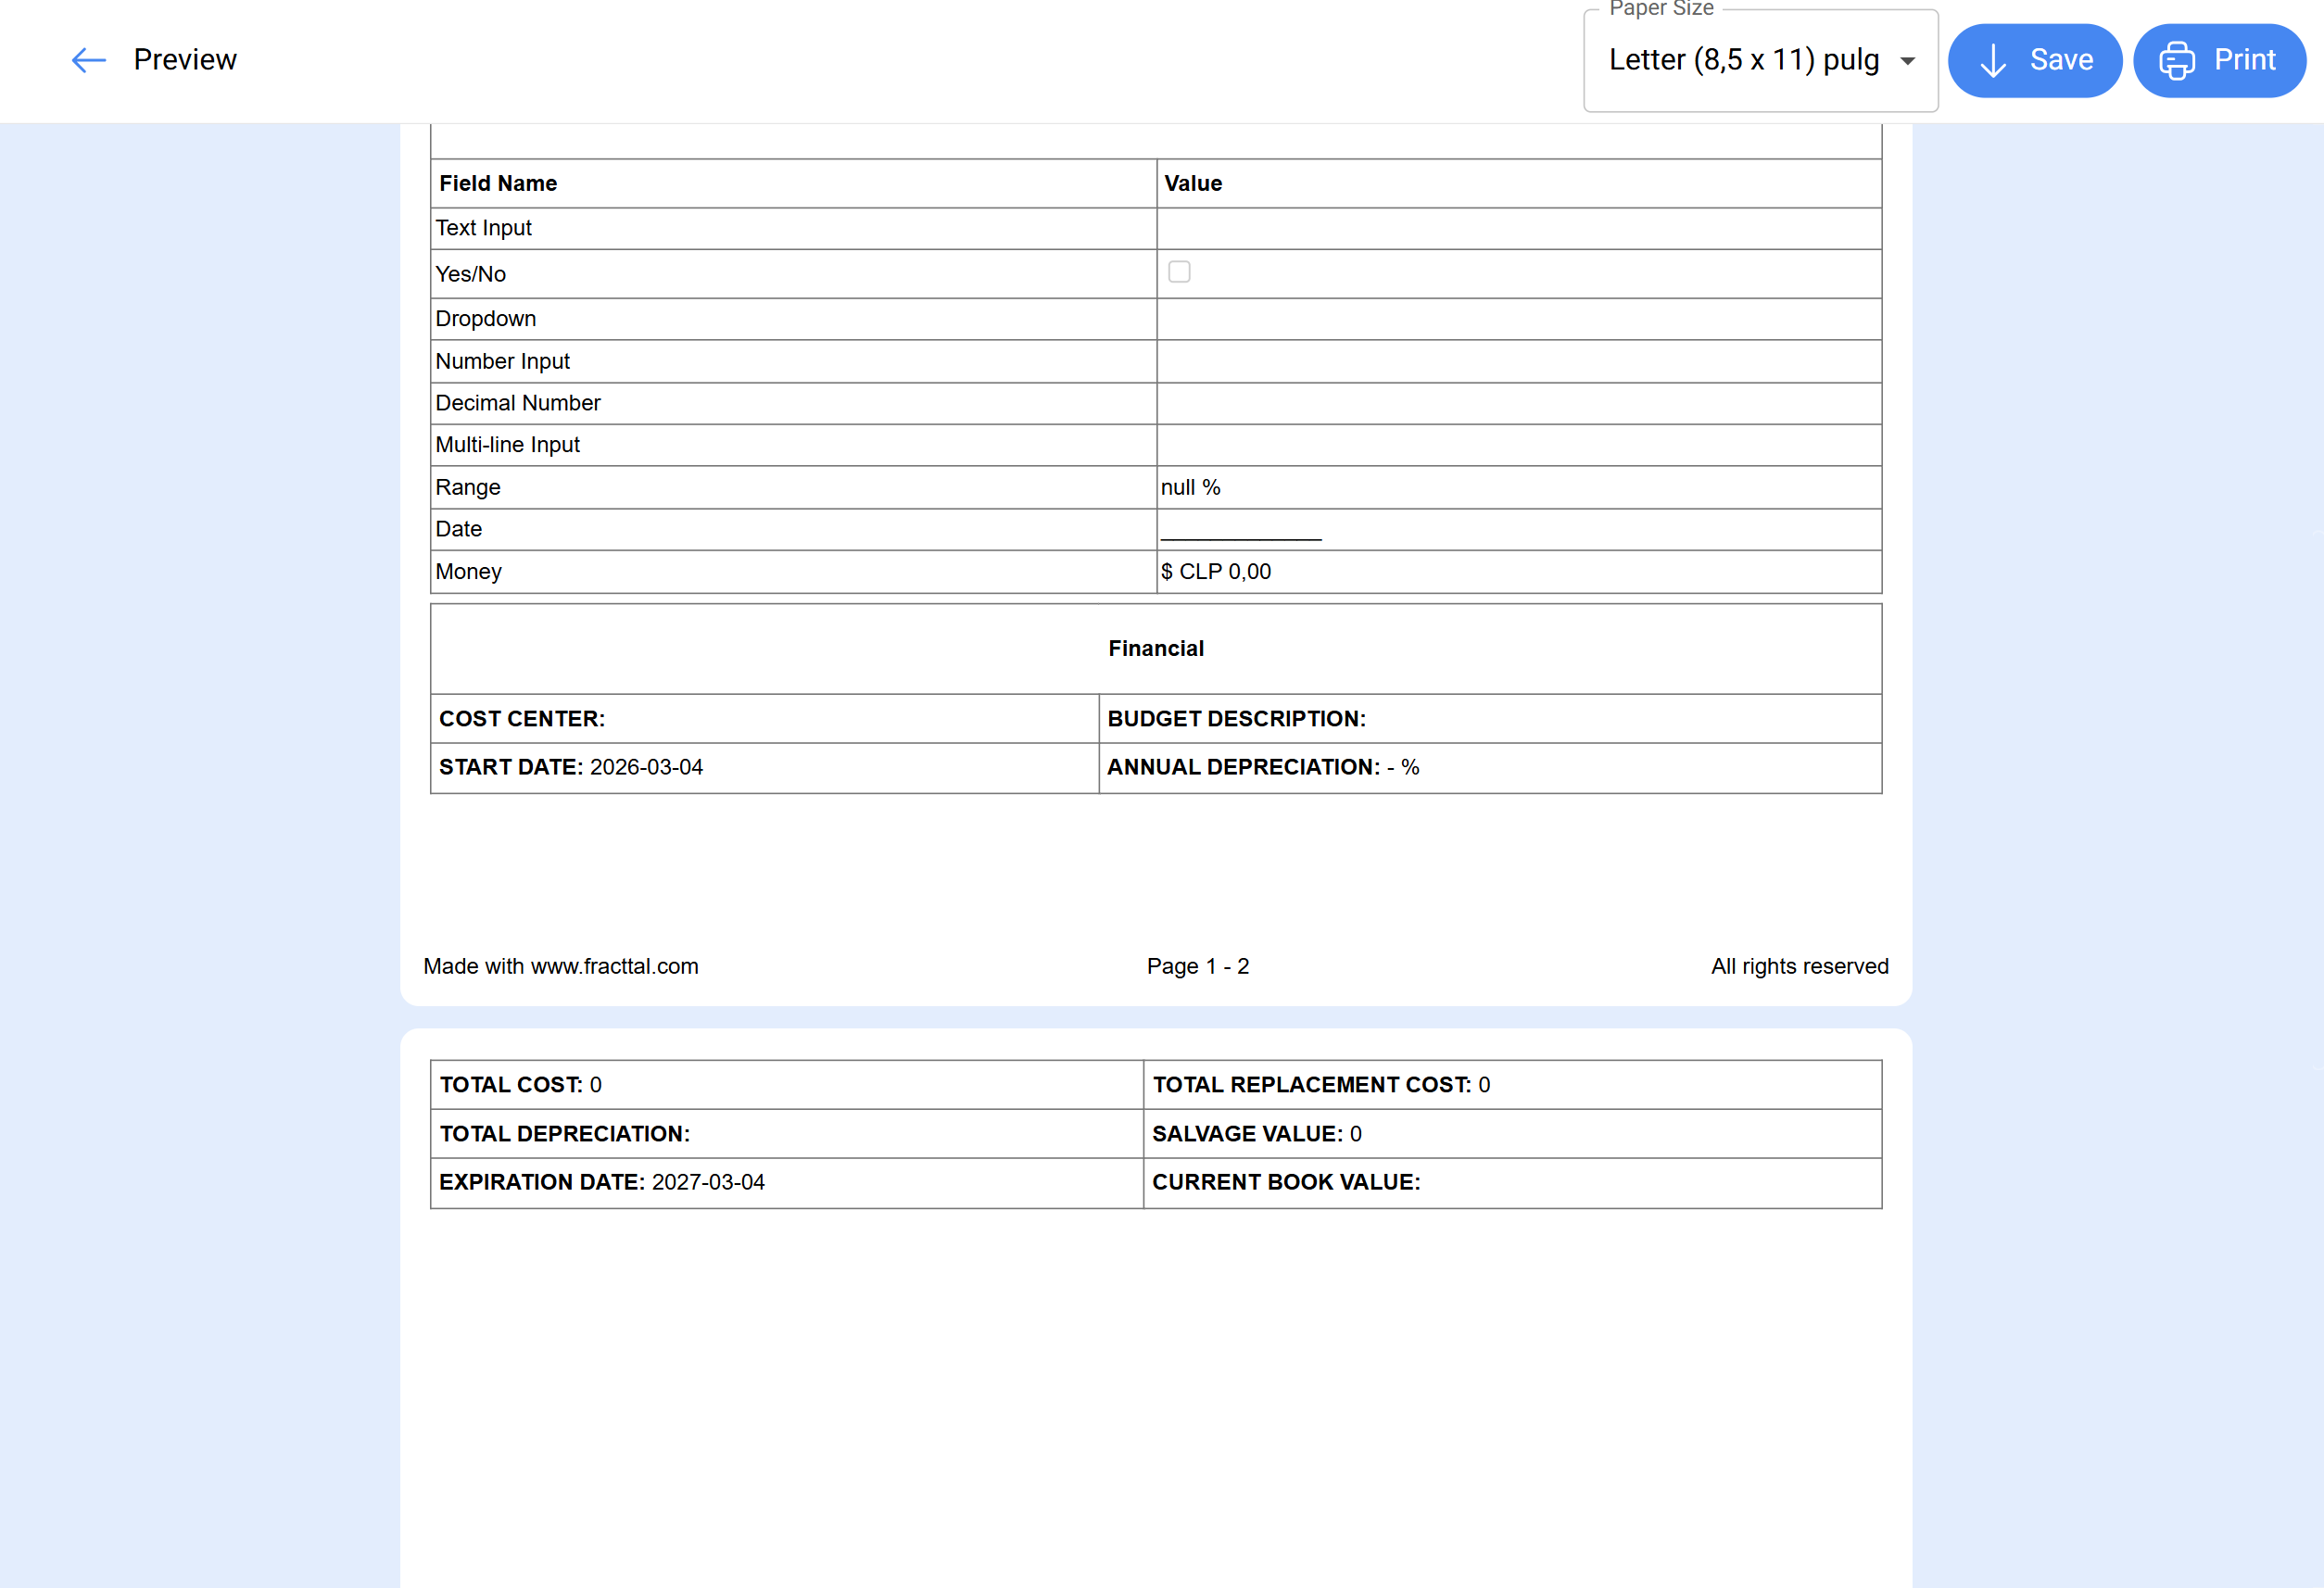Click the Range value showing null %
The width and height of the screenshot is (2324, 1588).
click(1190, 487)
